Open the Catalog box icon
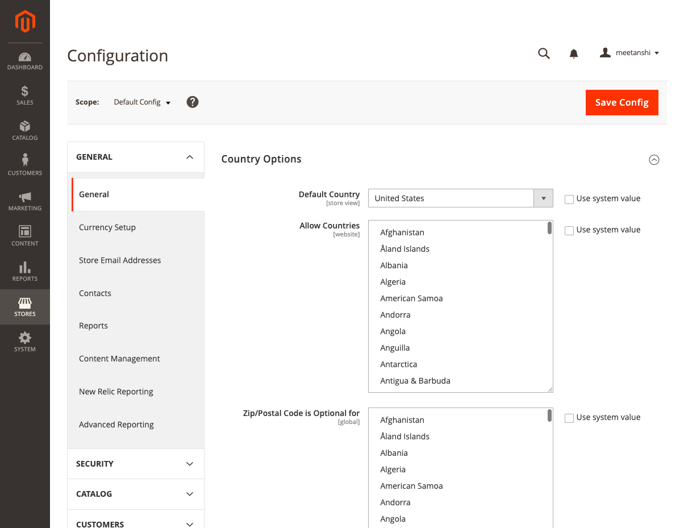The image size is (684, 528). click(25, 126)
